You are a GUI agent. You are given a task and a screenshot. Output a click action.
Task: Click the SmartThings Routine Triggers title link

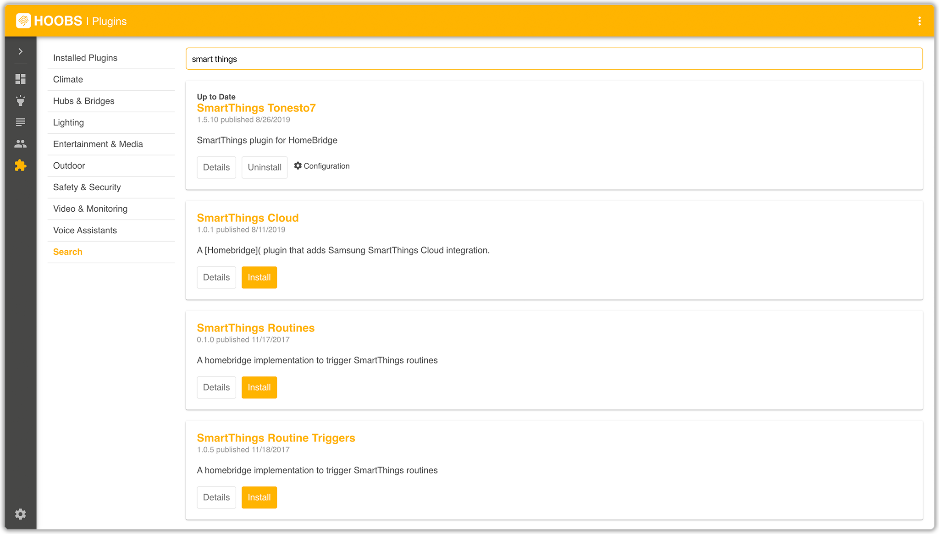(276, 438)
